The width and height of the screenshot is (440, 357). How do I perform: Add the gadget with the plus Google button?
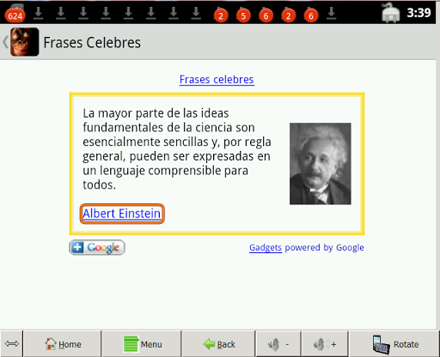pos(97,247)
